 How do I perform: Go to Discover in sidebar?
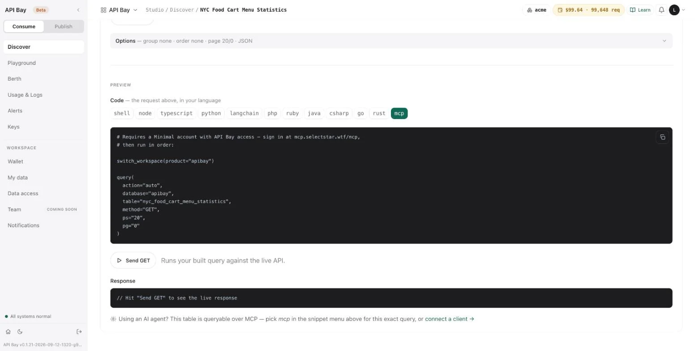tap(43, 47)
